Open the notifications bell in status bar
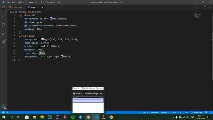The image size is (213, 120). pyautogui.click(x=211, y=113)
